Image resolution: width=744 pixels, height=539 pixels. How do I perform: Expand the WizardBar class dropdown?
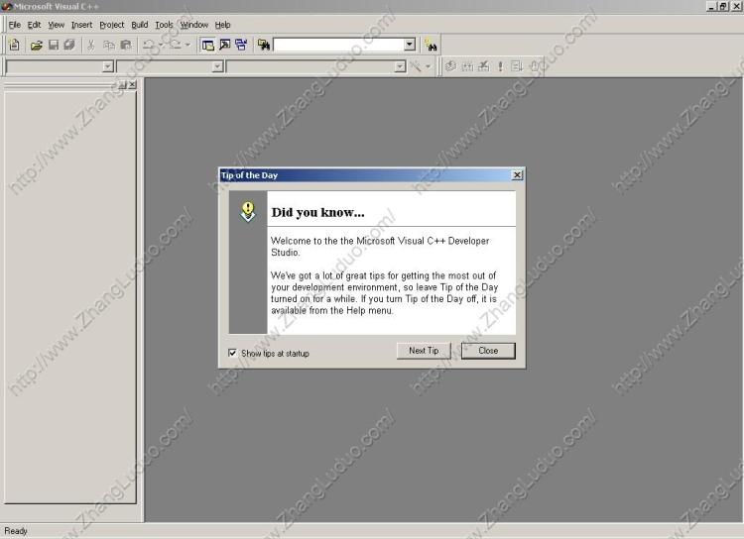(108, 66)
